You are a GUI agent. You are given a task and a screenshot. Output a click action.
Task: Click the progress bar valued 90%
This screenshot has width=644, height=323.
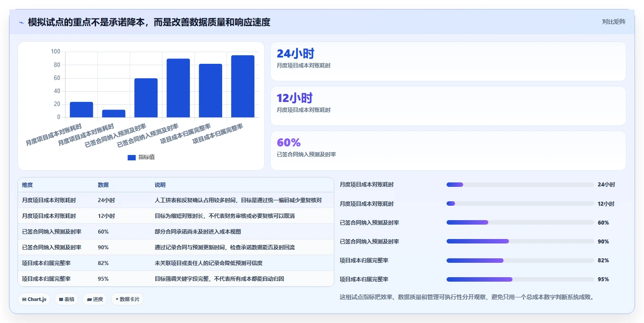pyautogui.click(x=520, y=241)
